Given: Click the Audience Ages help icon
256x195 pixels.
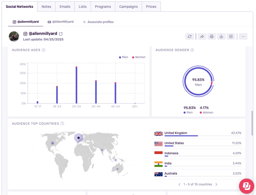Looking at the screenshot, I should tap(44, 50).
